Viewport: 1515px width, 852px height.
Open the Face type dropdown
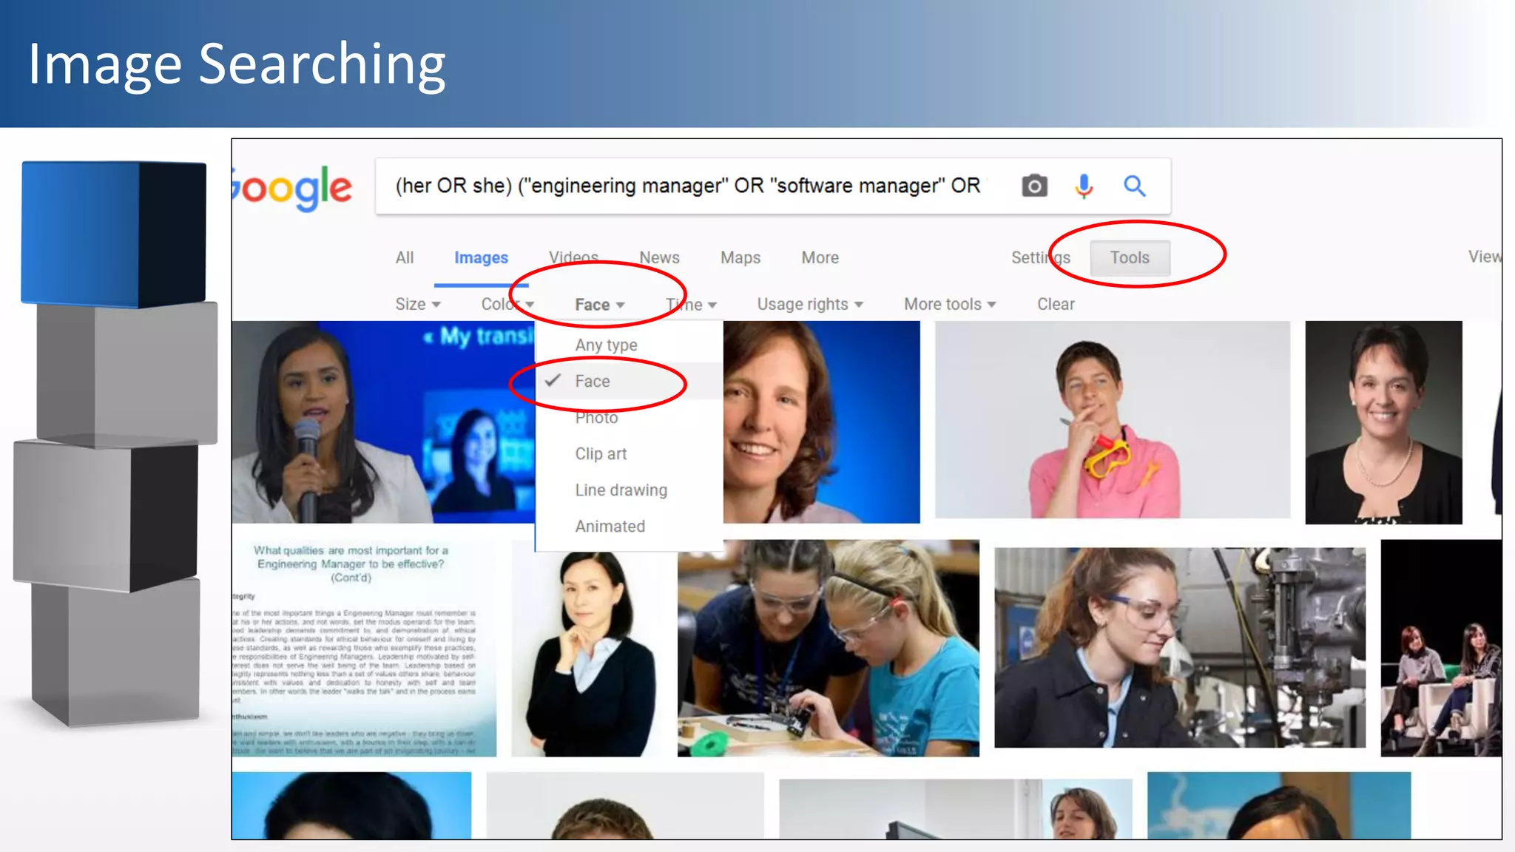coord(600,305)
